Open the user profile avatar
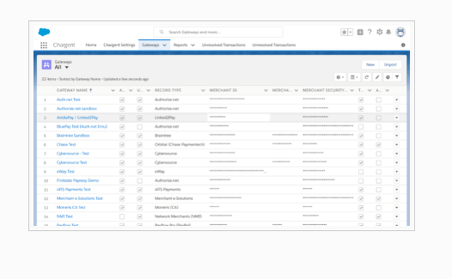The width and height of the screenshot is (452, 279). pos(400,32)
